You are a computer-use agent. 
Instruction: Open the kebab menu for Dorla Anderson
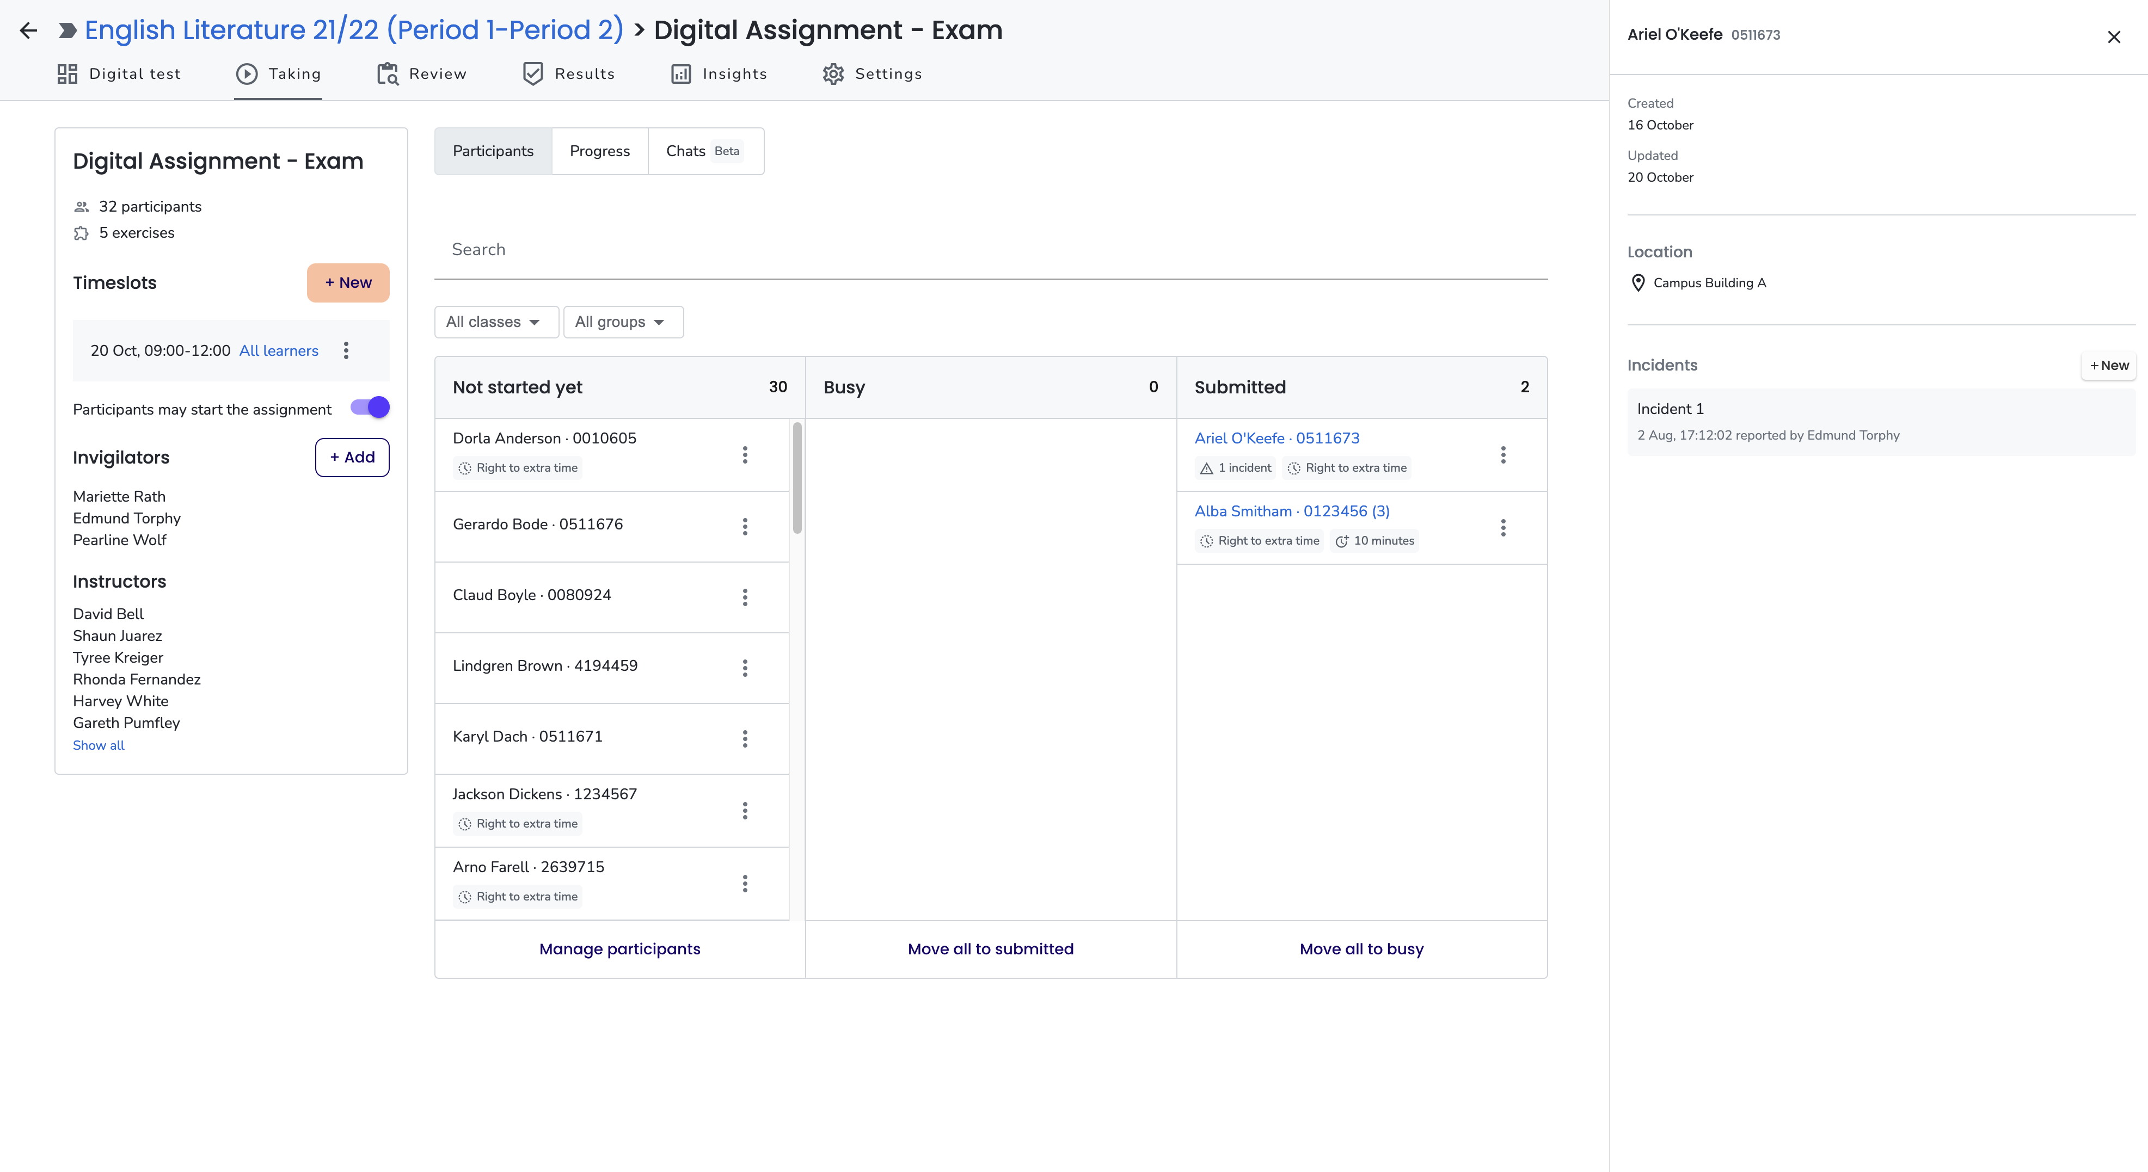click(x=745, y=455)
